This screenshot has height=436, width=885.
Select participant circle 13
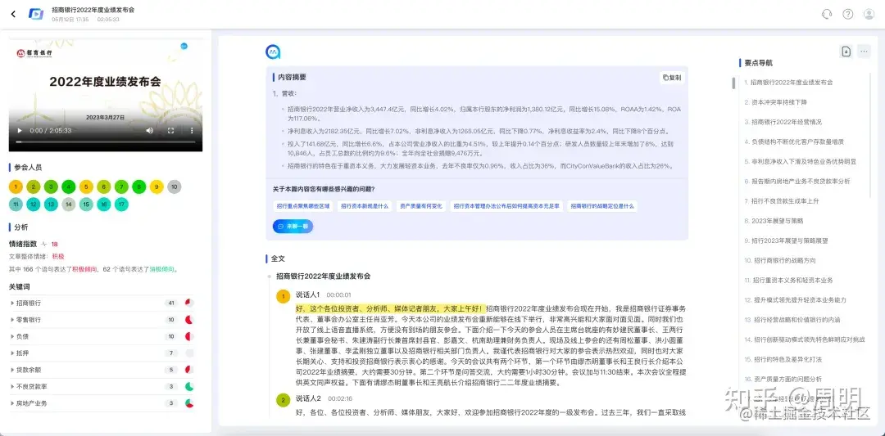(x=51, y=205)
